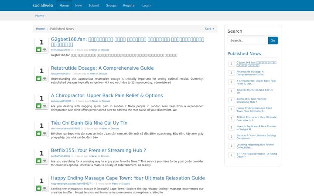
Task: Click Home in the gray sub-header bar
Action: [40, 16]
